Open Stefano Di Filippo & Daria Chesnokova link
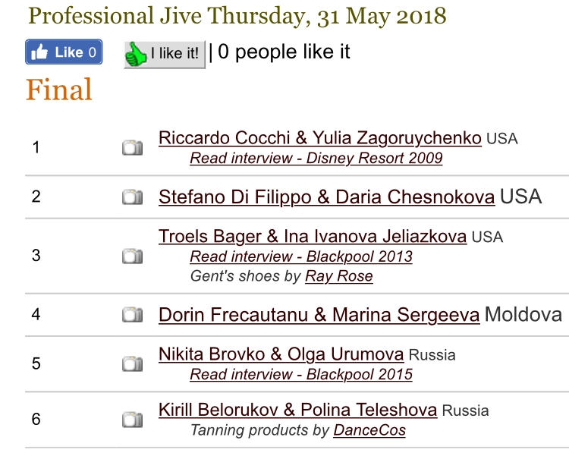Viewport: 569px width, 453px height. pyautogui.click(x=326, y=197)
